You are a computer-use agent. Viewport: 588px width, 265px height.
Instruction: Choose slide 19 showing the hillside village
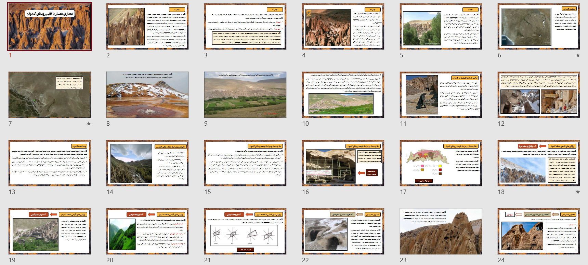(50, 231)
